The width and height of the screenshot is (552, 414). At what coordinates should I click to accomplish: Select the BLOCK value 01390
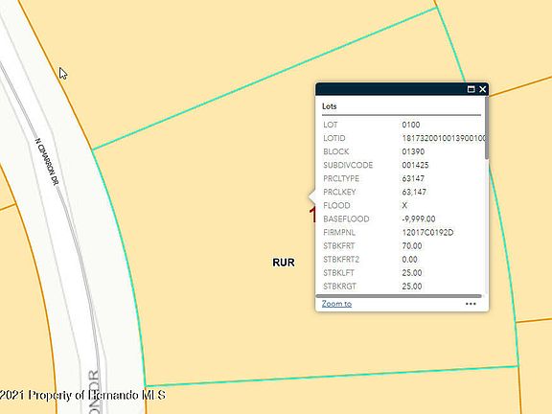coord(413,151)
